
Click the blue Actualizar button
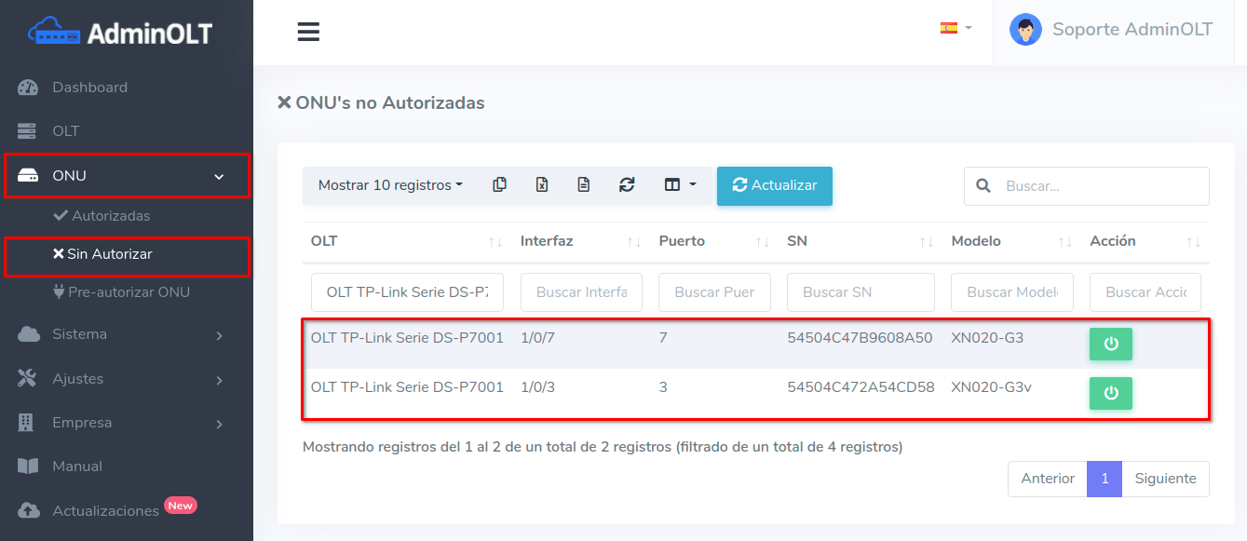[x=774, y=185]
